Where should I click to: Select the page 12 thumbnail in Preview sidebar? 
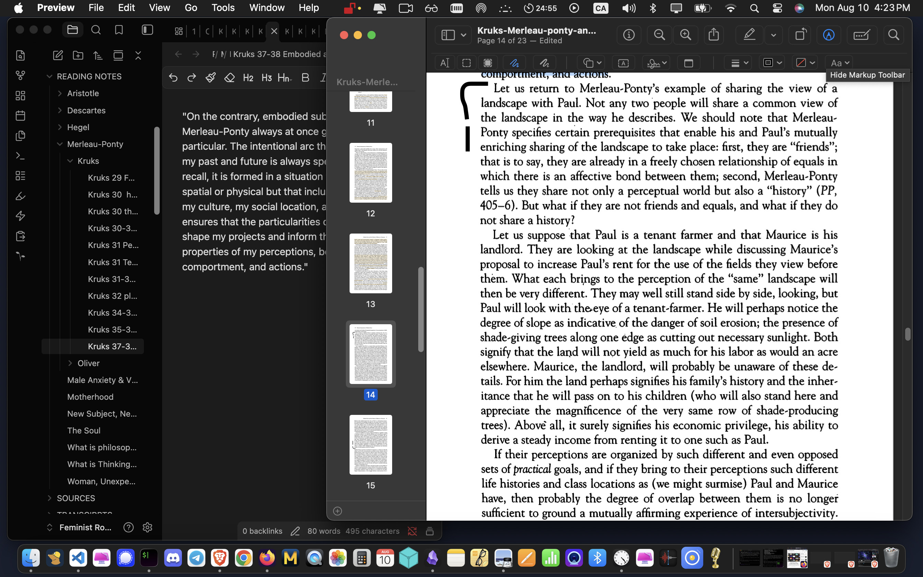[x=371, y=173]
